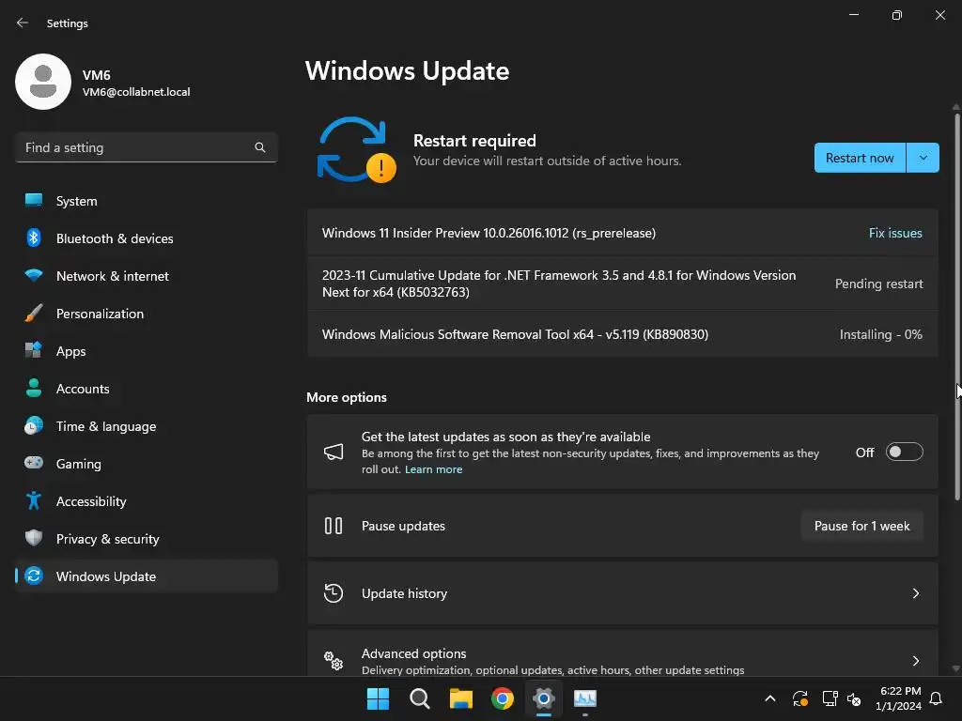Launch Google Chrome from the taskbar
The height and width of the screenshot is (721, 962).
(503, 698)
